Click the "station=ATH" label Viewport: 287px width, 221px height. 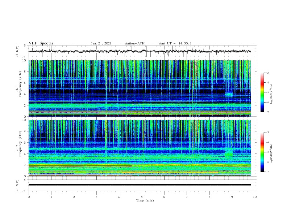click(134, 43)
